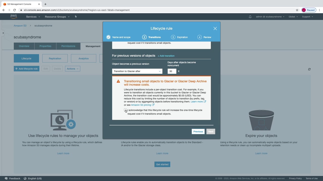Go back in the browser

[4, 10]
